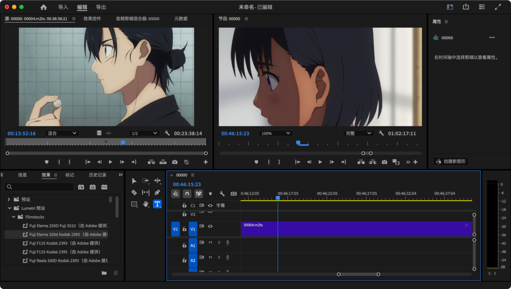This screenshot has height=289, width=511.
Task: Open timeline display settings wrench
Action: tap(222, 194)
